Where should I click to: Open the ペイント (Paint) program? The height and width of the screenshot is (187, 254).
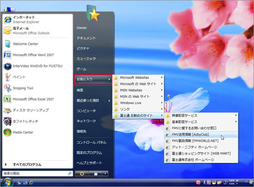click(x=38, y=77)
